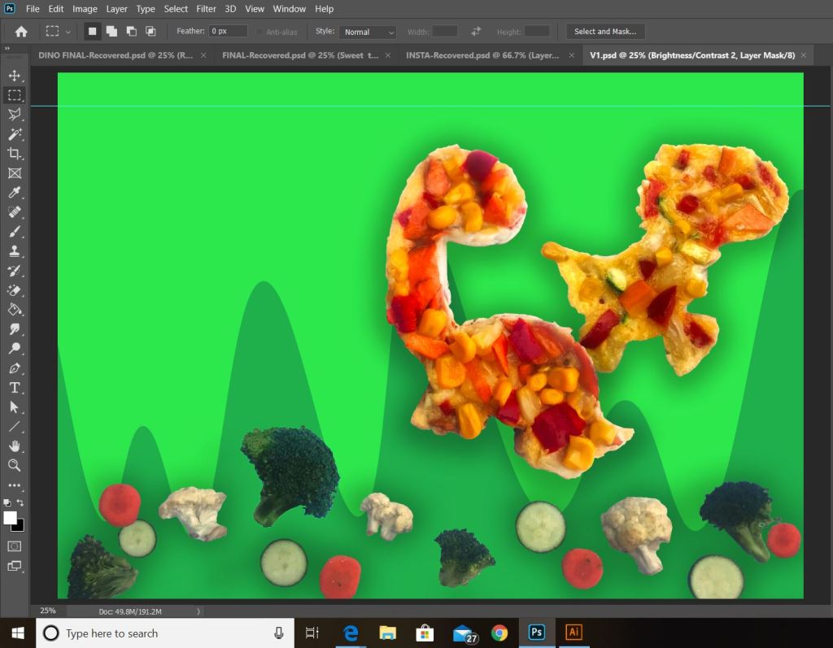
Task: Select the Hand tool
Action: coord(14,446)
